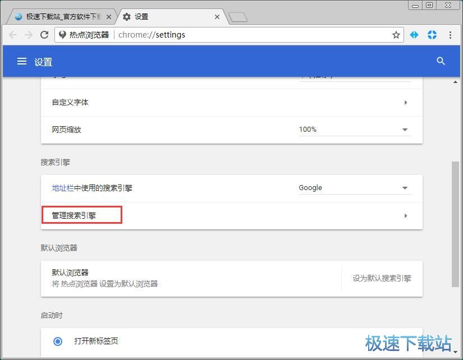The image size is (463, 360).
Task: Switch to the 设置 tab
Action: click(x=171, y=17)
